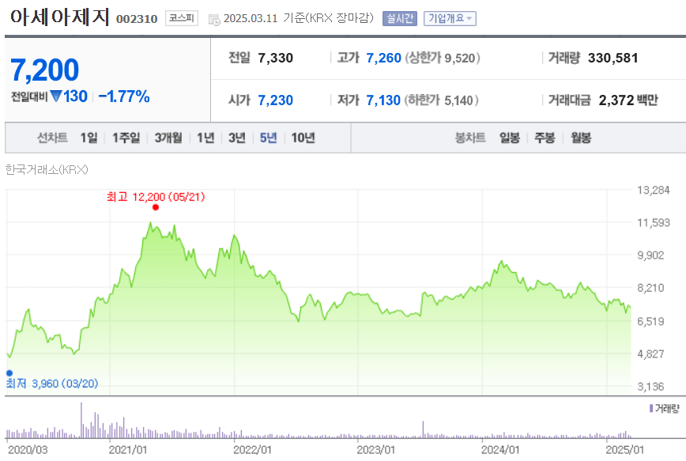Click the 전일 value 7,330
The width and height of the screenshot is (686, 461).
[x=276, y=58]
